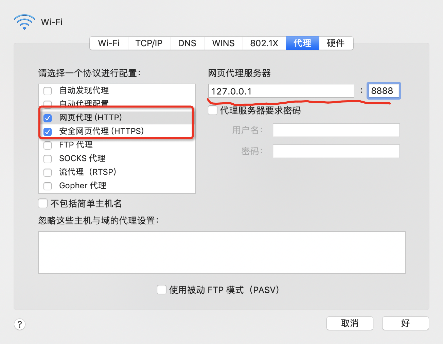The height and width of the screenshot is (344, 443).
Task: Enable 代理服务器要求密码 checkbox
Action: tap(213, 110)
